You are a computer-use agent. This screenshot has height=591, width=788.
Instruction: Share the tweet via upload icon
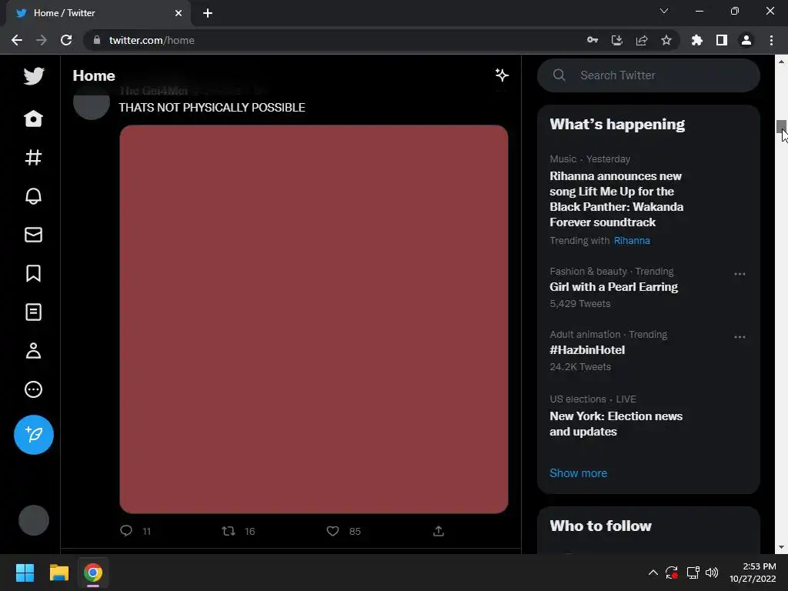click(x=438, y=531)
